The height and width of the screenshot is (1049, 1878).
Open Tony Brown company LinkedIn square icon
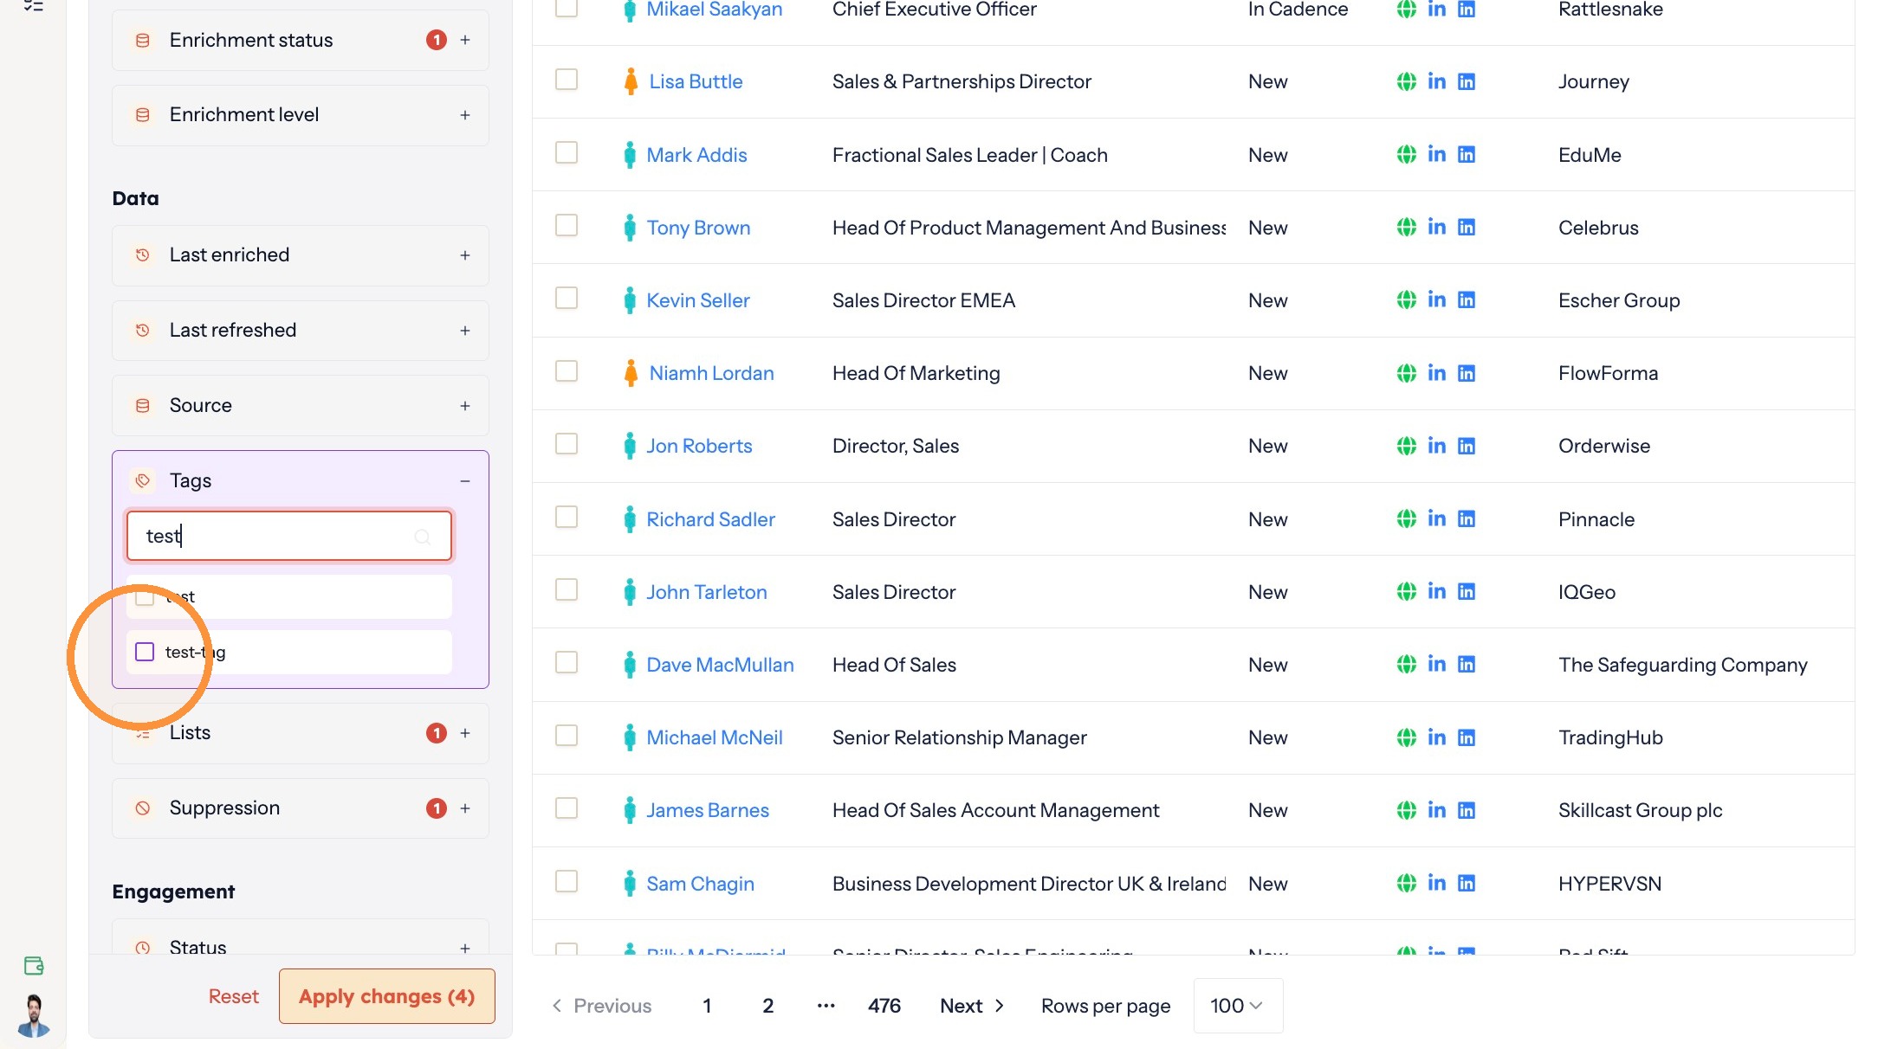click(x=1467, y=227)
